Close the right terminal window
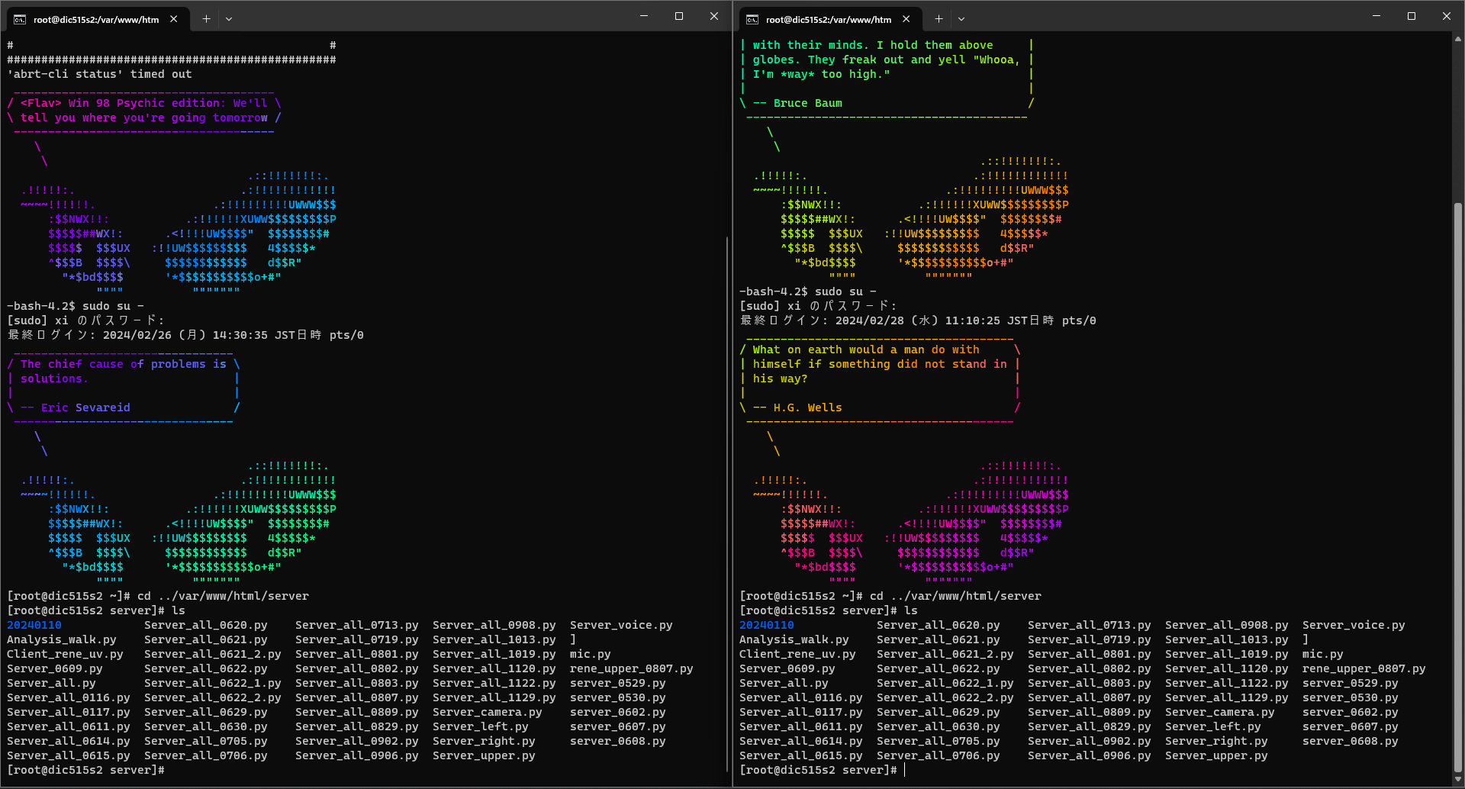The width and height of the screenshot is (1465, 789). click(x=1447, y=16)
